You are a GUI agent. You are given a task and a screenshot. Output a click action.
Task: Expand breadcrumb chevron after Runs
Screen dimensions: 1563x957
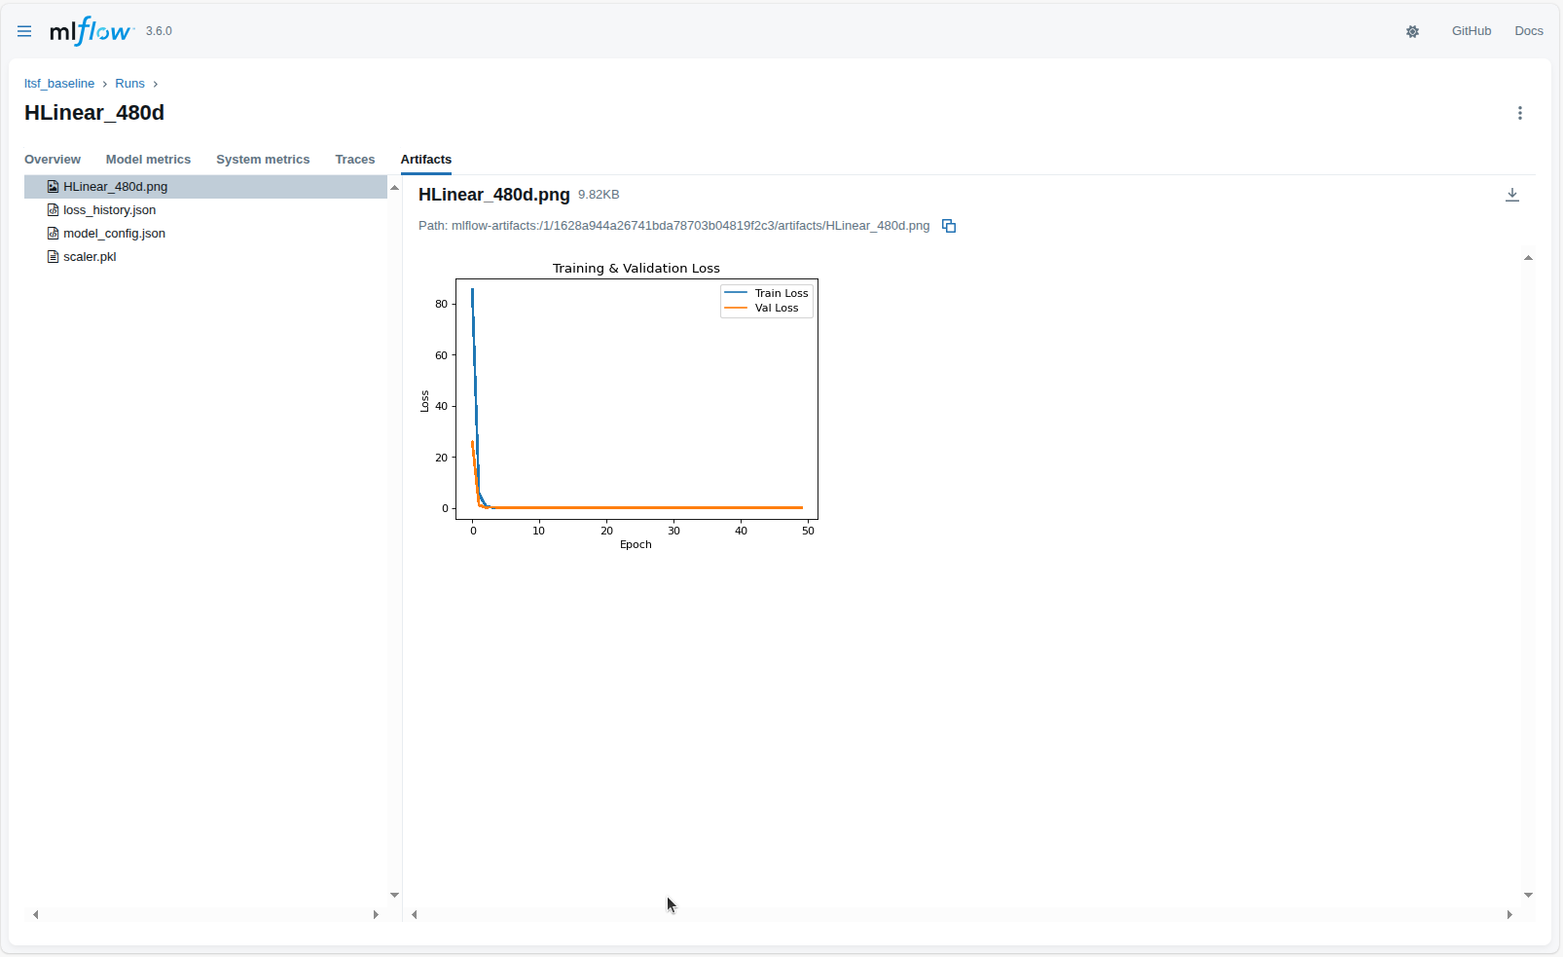[155, 84]
